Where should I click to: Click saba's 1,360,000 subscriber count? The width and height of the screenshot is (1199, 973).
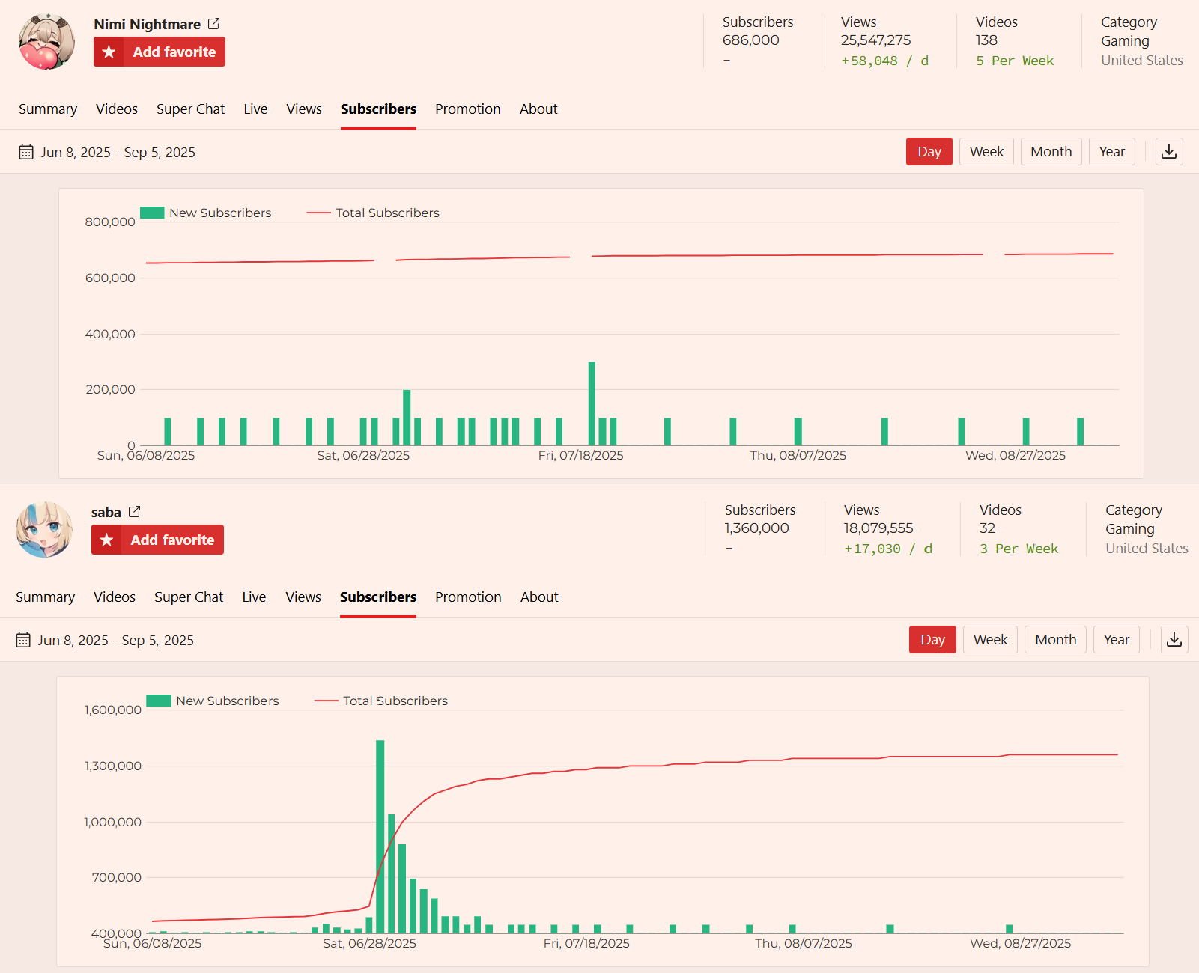757,528
